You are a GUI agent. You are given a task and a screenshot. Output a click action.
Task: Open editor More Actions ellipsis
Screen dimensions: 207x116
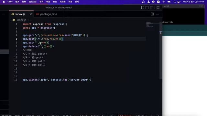158,14
